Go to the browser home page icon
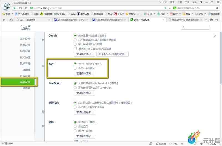 click(26, 8)
